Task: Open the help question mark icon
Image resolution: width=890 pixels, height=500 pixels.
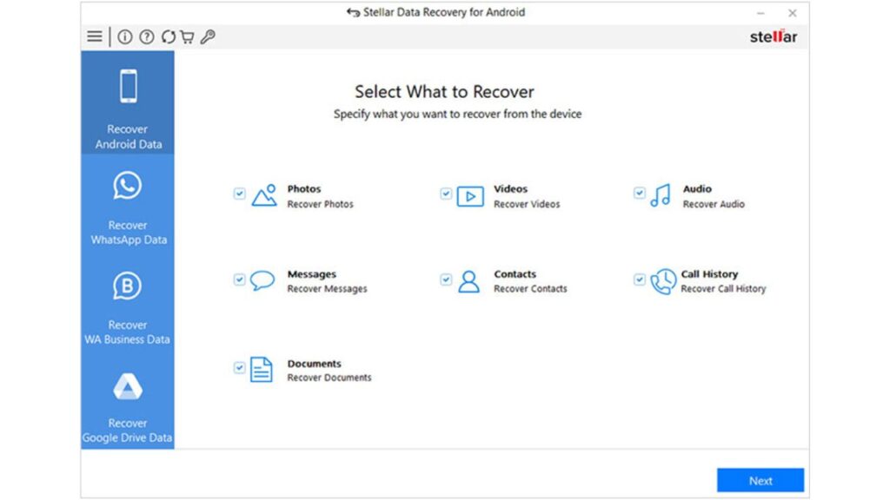Action: pyautogui.click(x=147, y=36)
